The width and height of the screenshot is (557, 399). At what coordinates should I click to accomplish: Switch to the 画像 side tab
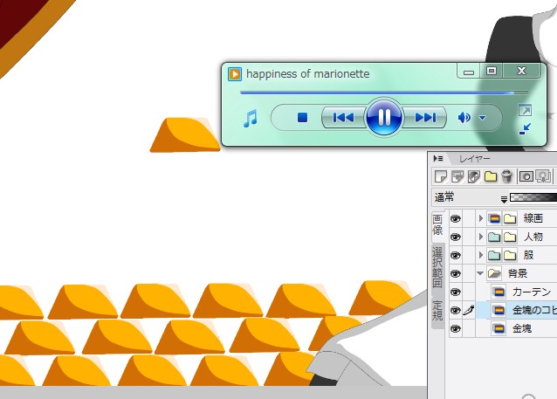pyautogui.click(x=437, y=225)
